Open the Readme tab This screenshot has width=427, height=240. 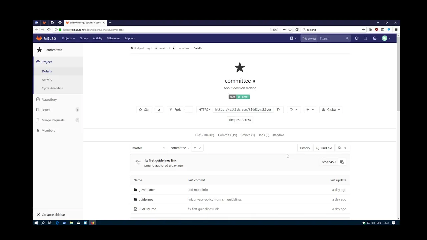(279, 135)
